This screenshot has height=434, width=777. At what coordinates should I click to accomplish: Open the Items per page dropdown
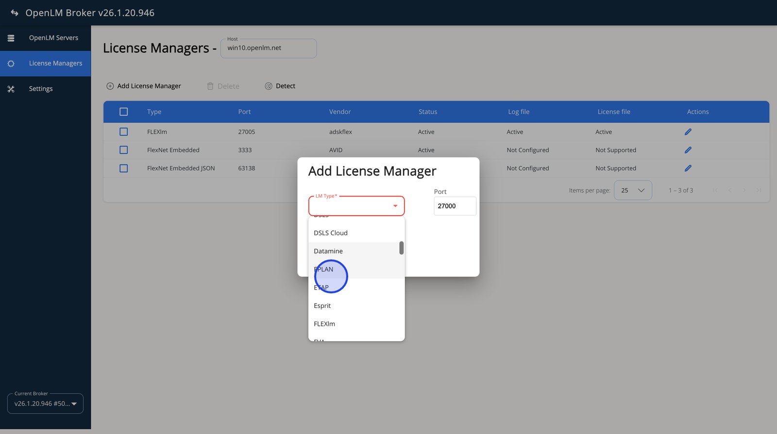point(633,191)
